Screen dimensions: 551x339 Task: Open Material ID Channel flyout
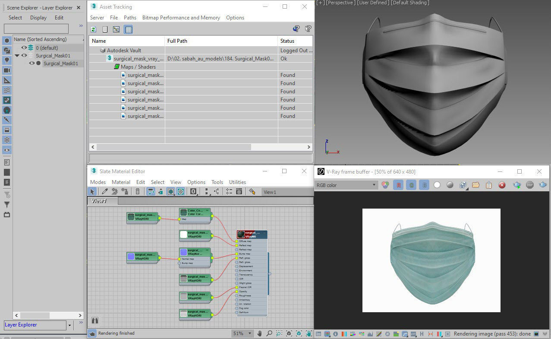(x=193, y=191)
